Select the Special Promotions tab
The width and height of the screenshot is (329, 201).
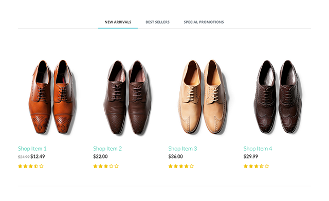pos(204,22)
